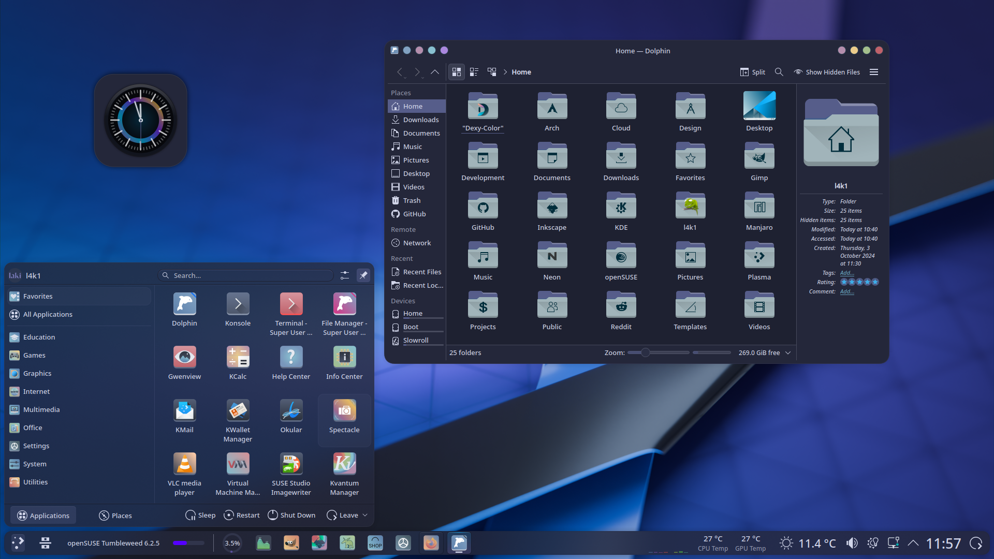The width and height of the screenshot is (994, 559).
Task: Open the Inkscape folder
Action: tap(552, 212)
